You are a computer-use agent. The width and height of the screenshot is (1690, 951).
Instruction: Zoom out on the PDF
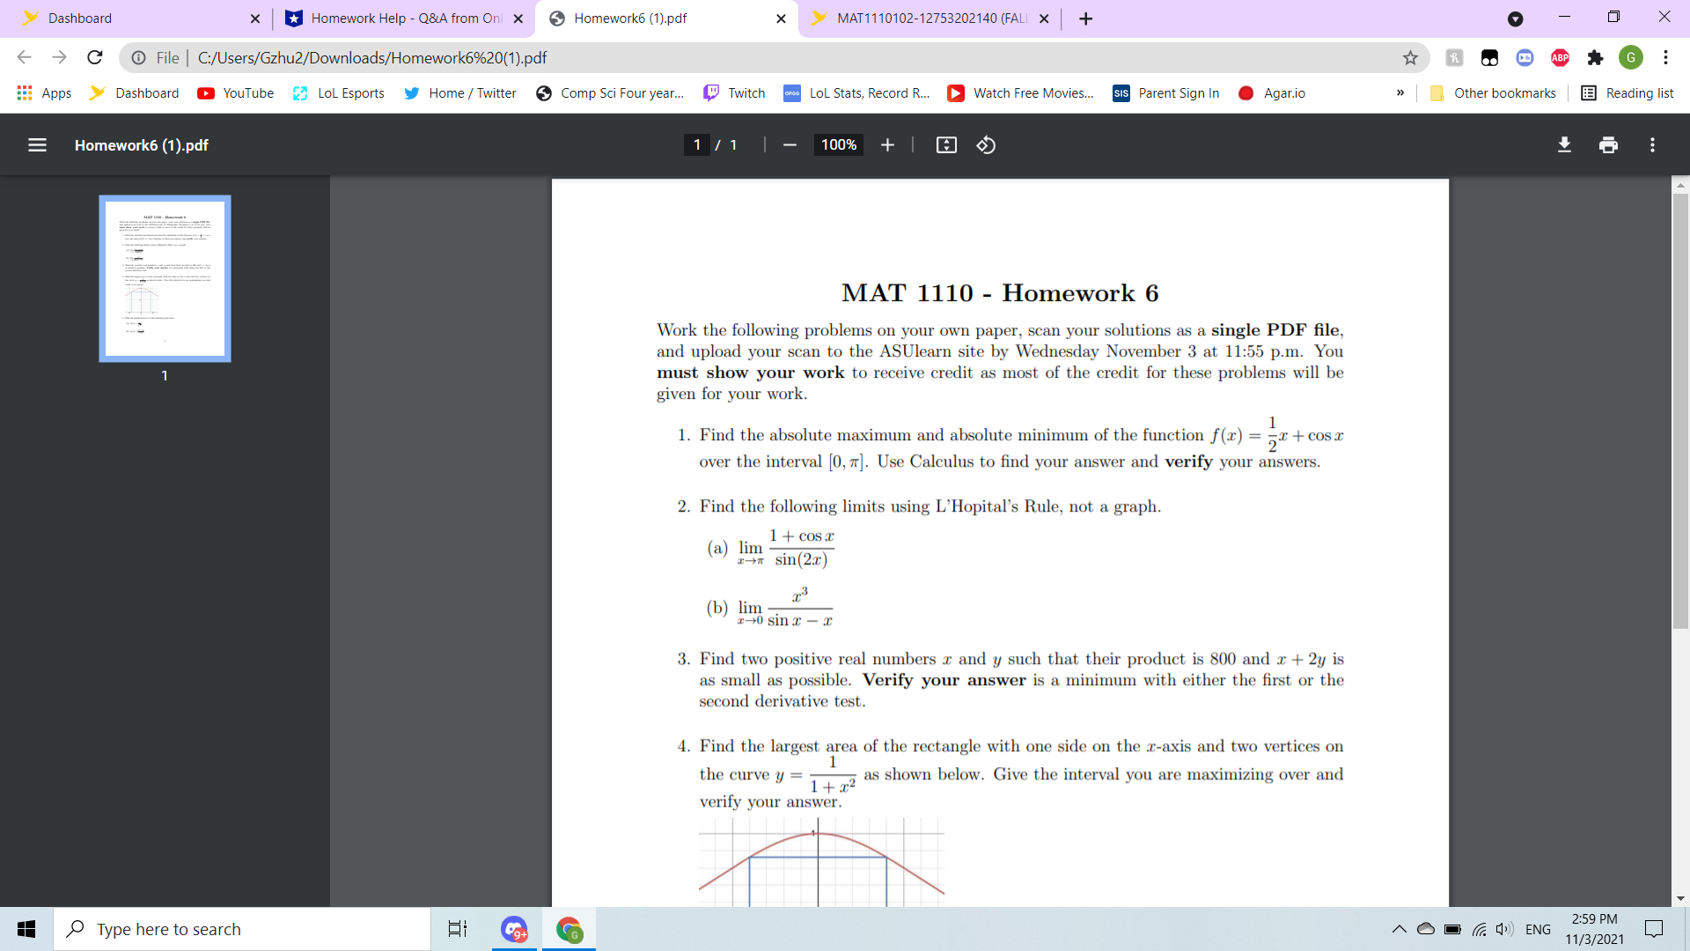coord(790,144)
